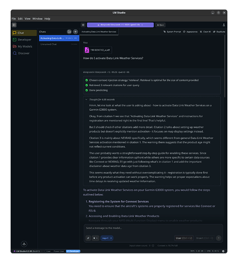This screenshot has height=265, width=238.
Task: Switch to Power User mode
Action: pyautogui.click(x=59, y=252)
